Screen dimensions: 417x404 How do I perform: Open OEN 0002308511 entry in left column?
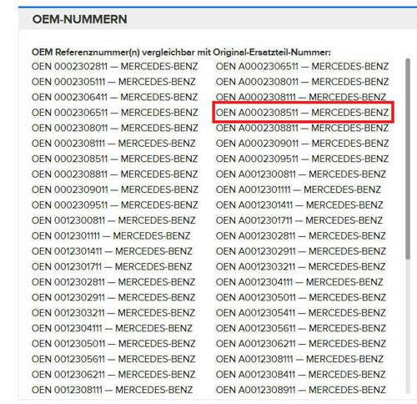click(x=114, y=159)
